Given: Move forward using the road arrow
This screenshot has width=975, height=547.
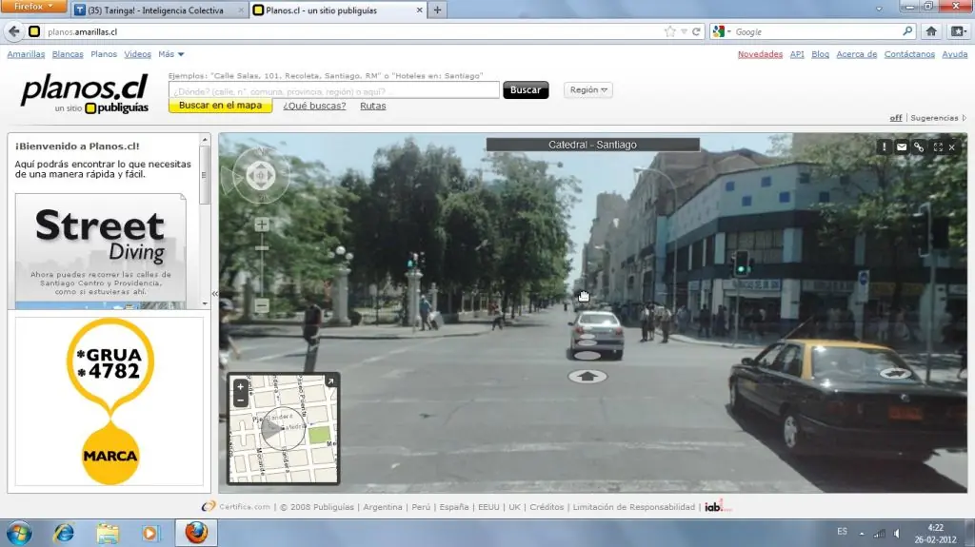Looking at the screenshot, I should coord(587,376).
